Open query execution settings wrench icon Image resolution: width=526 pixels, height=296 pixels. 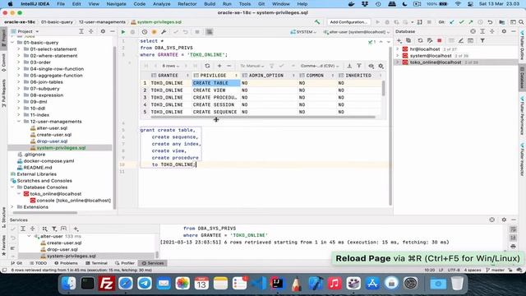[x=164, y=32]
